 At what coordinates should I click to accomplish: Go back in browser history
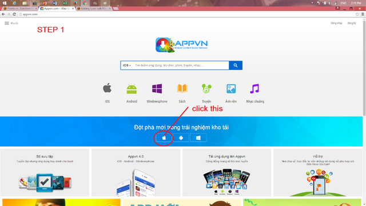[x=3, y=14]
